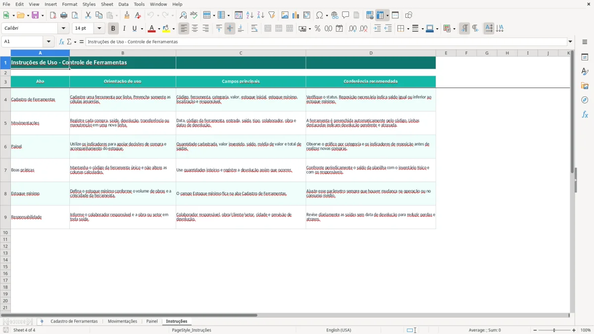The image size is (594, 334).
Task: Click the Print icon in toolbar
Action: pos(64,15)
